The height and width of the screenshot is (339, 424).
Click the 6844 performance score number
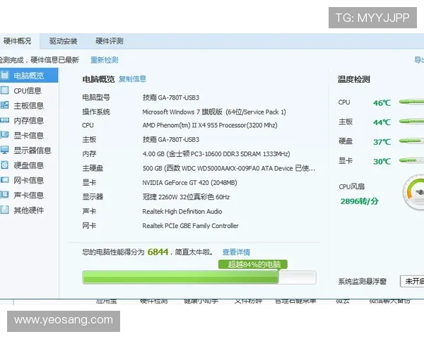[x=158, y=252]
